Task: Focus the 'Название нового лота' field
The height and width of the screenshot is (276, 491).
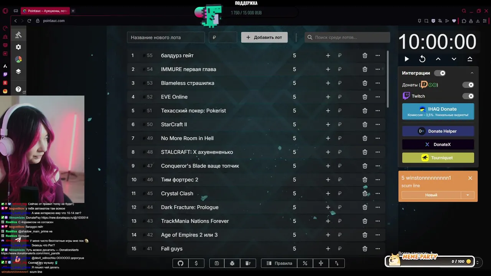Action: (x=166, y=37)
